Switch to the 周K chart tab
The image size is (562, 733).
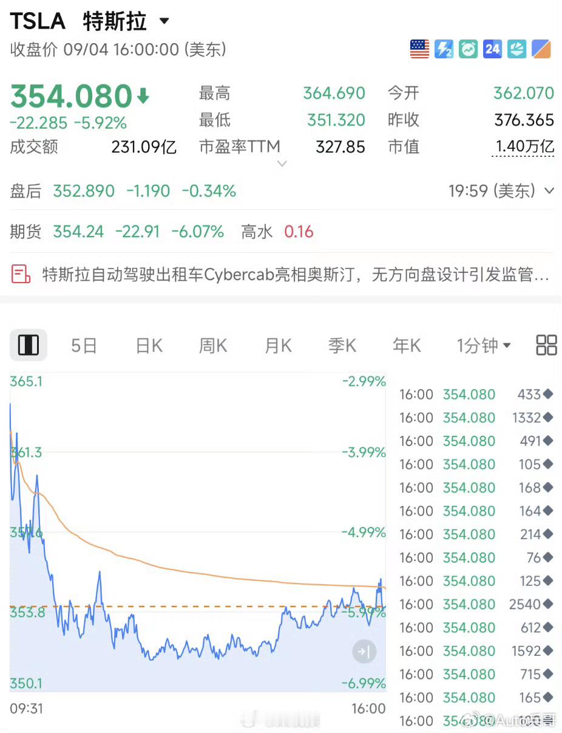[x=213, y=346]
